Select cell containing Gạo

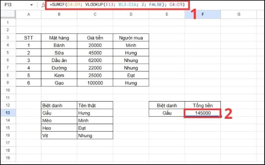[x=59, y=83]
